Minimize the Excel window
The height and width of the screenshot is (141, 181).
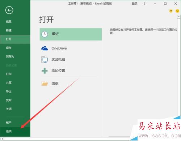[155, 4]
